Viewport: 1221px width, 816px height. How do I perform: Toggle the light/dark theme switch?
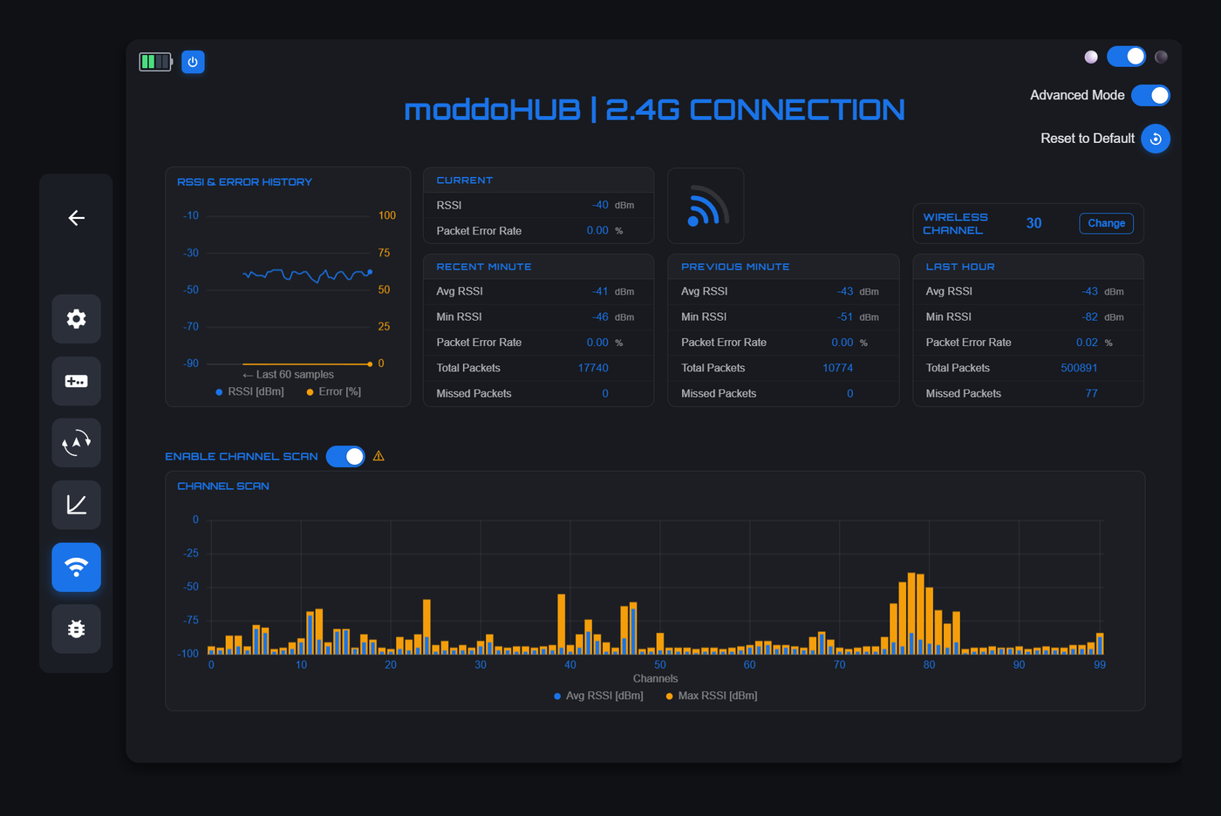point(1126,57)
